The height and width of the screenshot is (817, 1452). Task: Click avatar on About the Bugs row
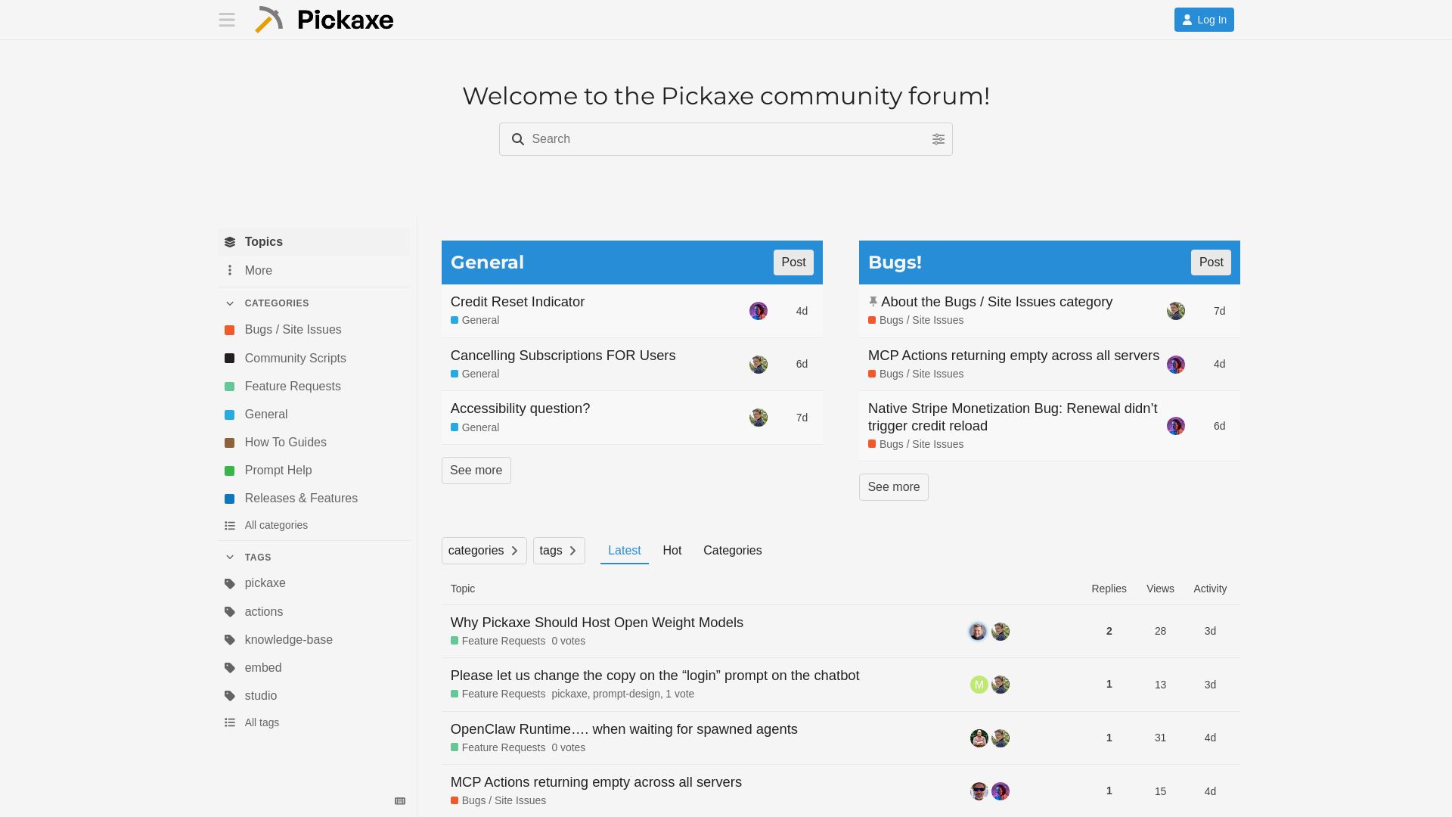point(1176,311)
